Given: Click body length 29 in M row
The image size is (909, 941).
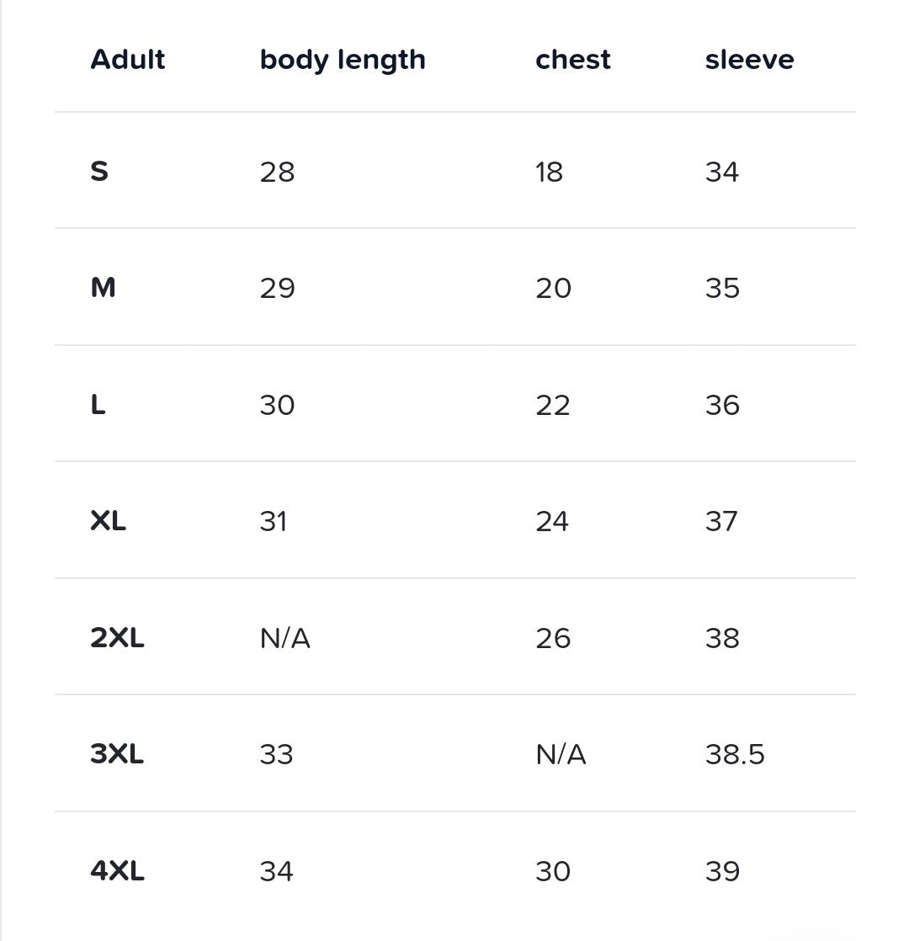Looking at the screenshot, I should [278, 288].
